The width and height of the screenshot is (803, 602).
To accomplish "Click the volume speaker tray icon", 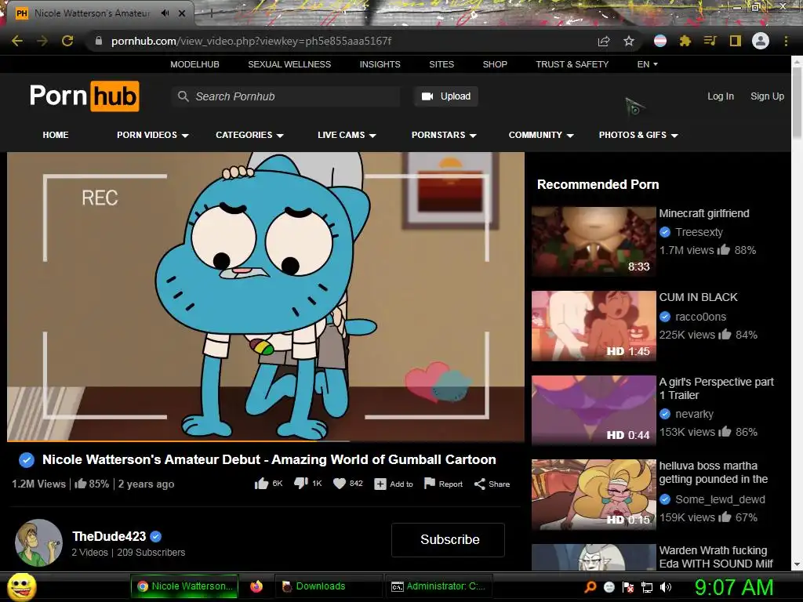I will click(x=666, y=587).
